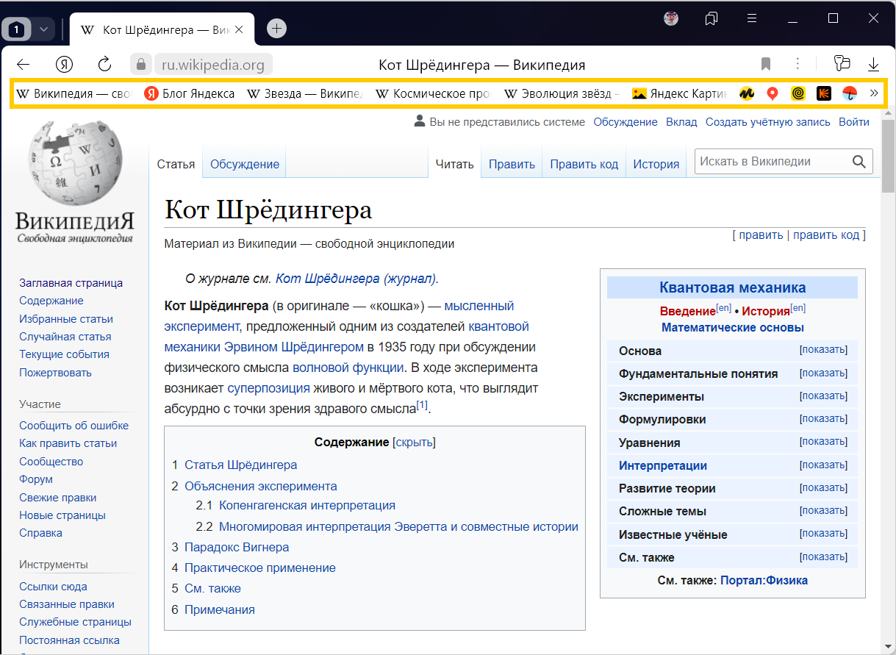Image resolution: width=896 pixels, height=655 pixels.
Task: Click the back navigation arrow
Action: click(23, 65)
